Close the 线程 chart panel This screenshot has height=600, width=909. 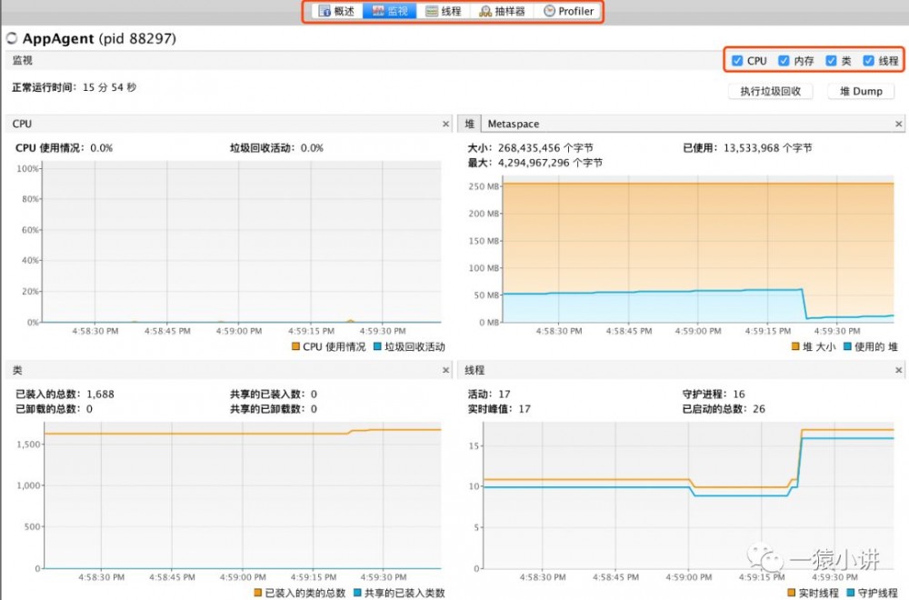click(x=898, y=370)
